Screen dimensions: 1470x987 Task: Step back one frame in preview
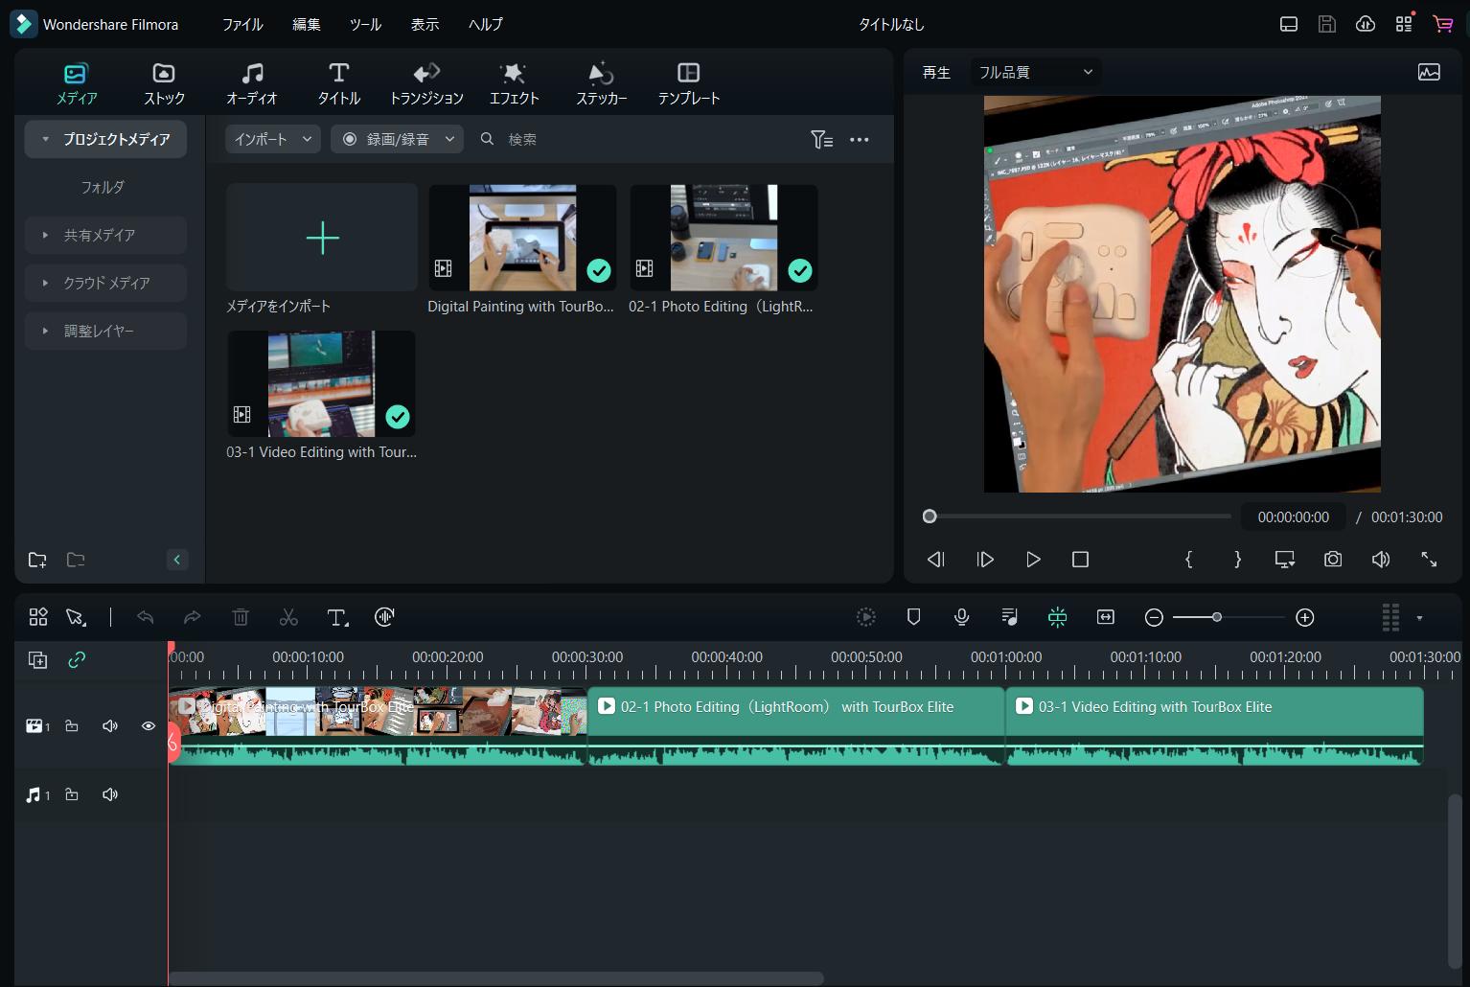tap(936, 560)
